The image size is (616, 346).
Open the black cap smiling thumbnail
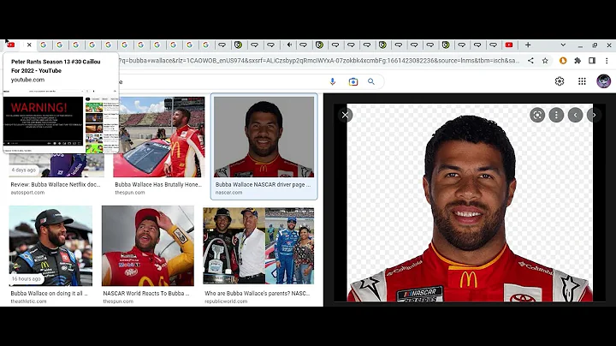tap(50, 246)
